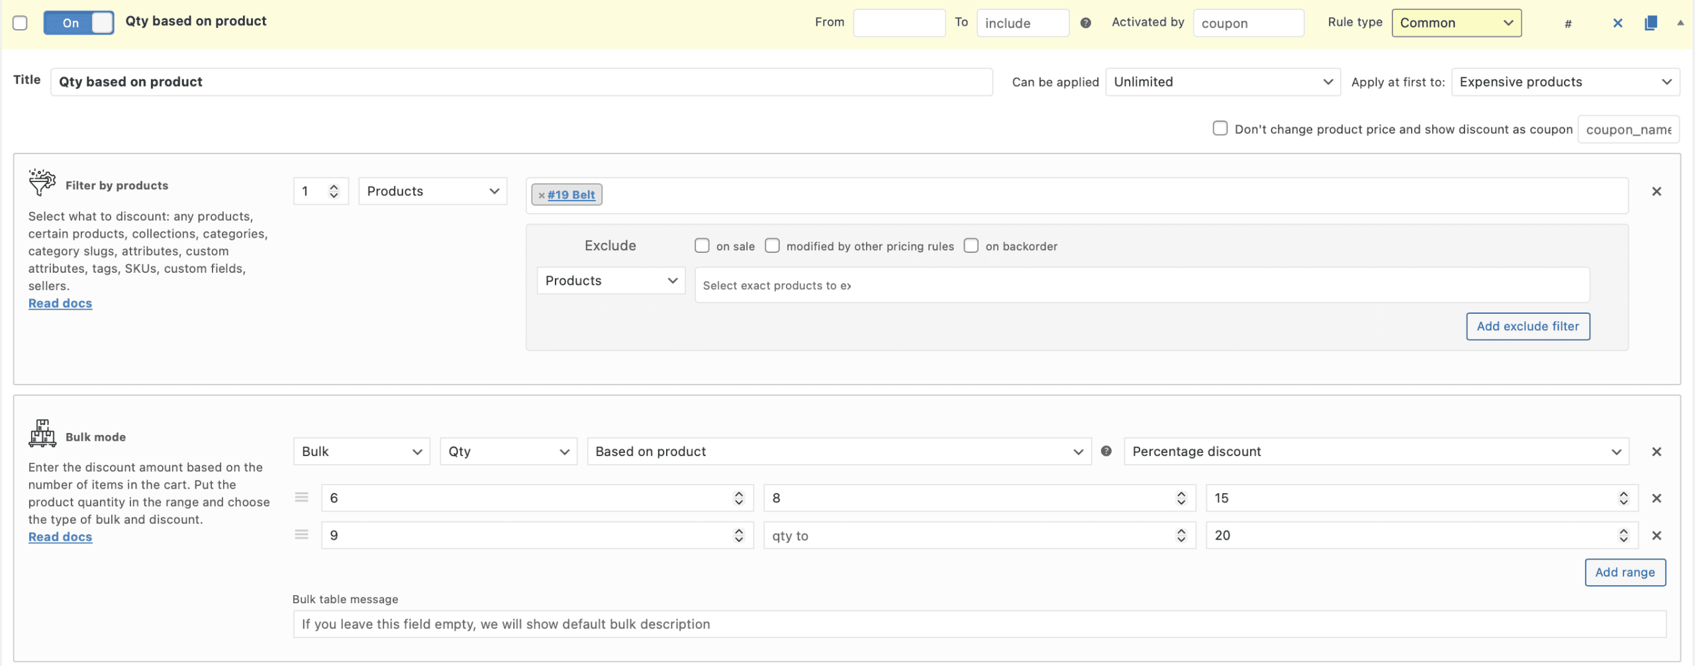1695x666 pixels.
Task: Open the Percentage discount type dropdown
Action: click(x=1376, y=452)
